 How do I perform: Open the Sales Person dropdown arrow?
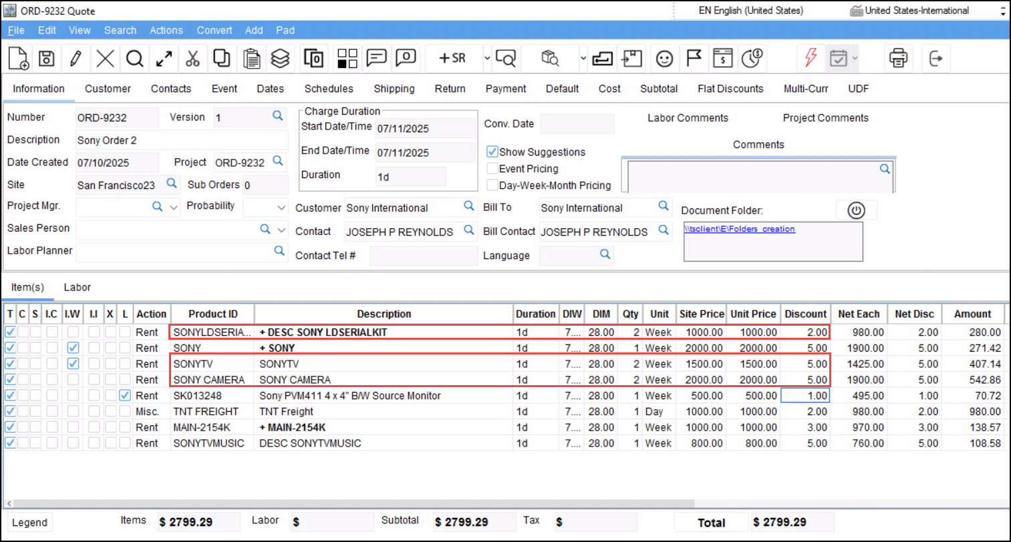(x=281, y=230)
